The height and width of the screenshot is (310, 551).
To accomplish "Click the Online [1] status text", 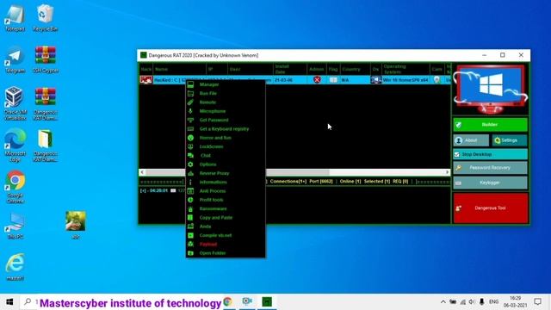I will tap(350, 182).
